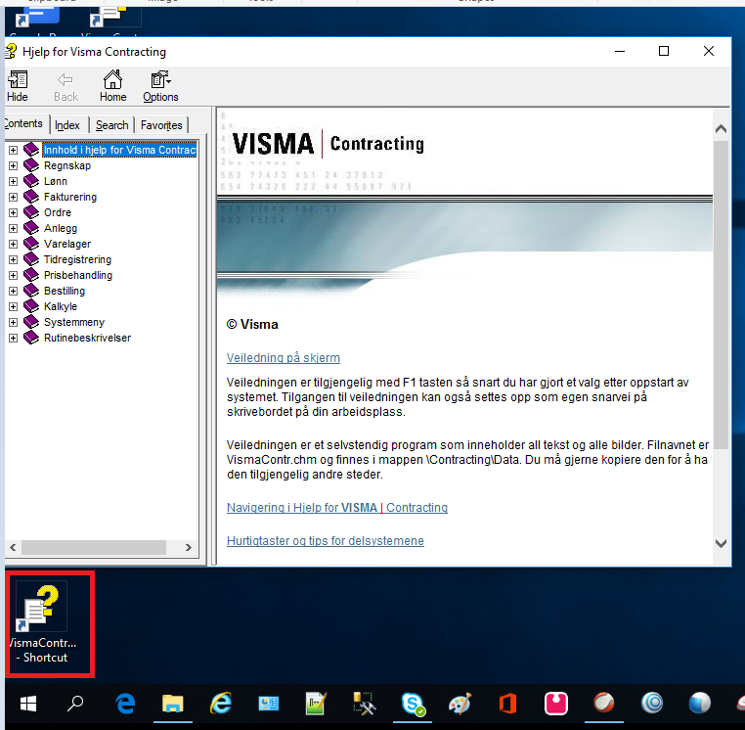Switch to the Favorites tab
Image resolution: width=745 pixels, height=730 pixels.
(x=161, y=125)
